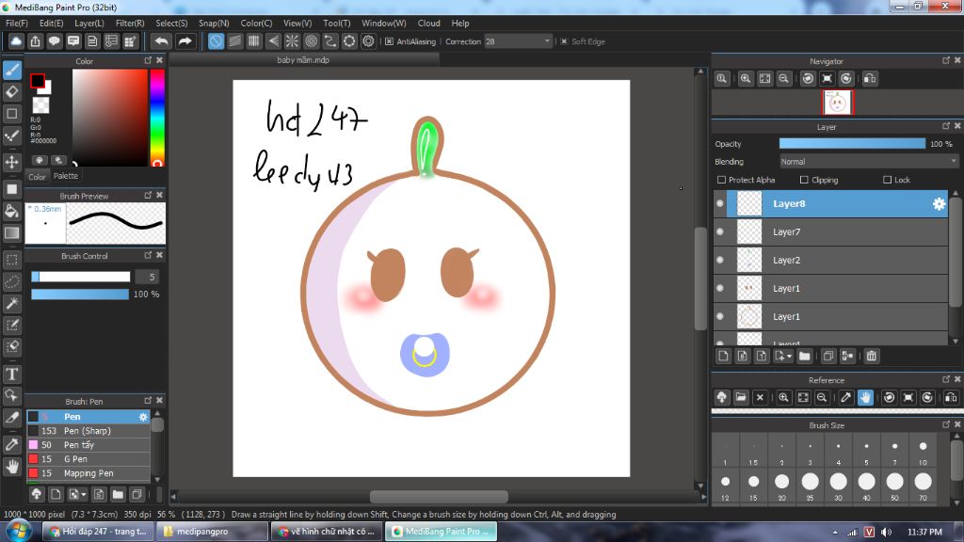Click the hue color strip
This screenshot has height=542, width=964.
[x=157, y=118]
